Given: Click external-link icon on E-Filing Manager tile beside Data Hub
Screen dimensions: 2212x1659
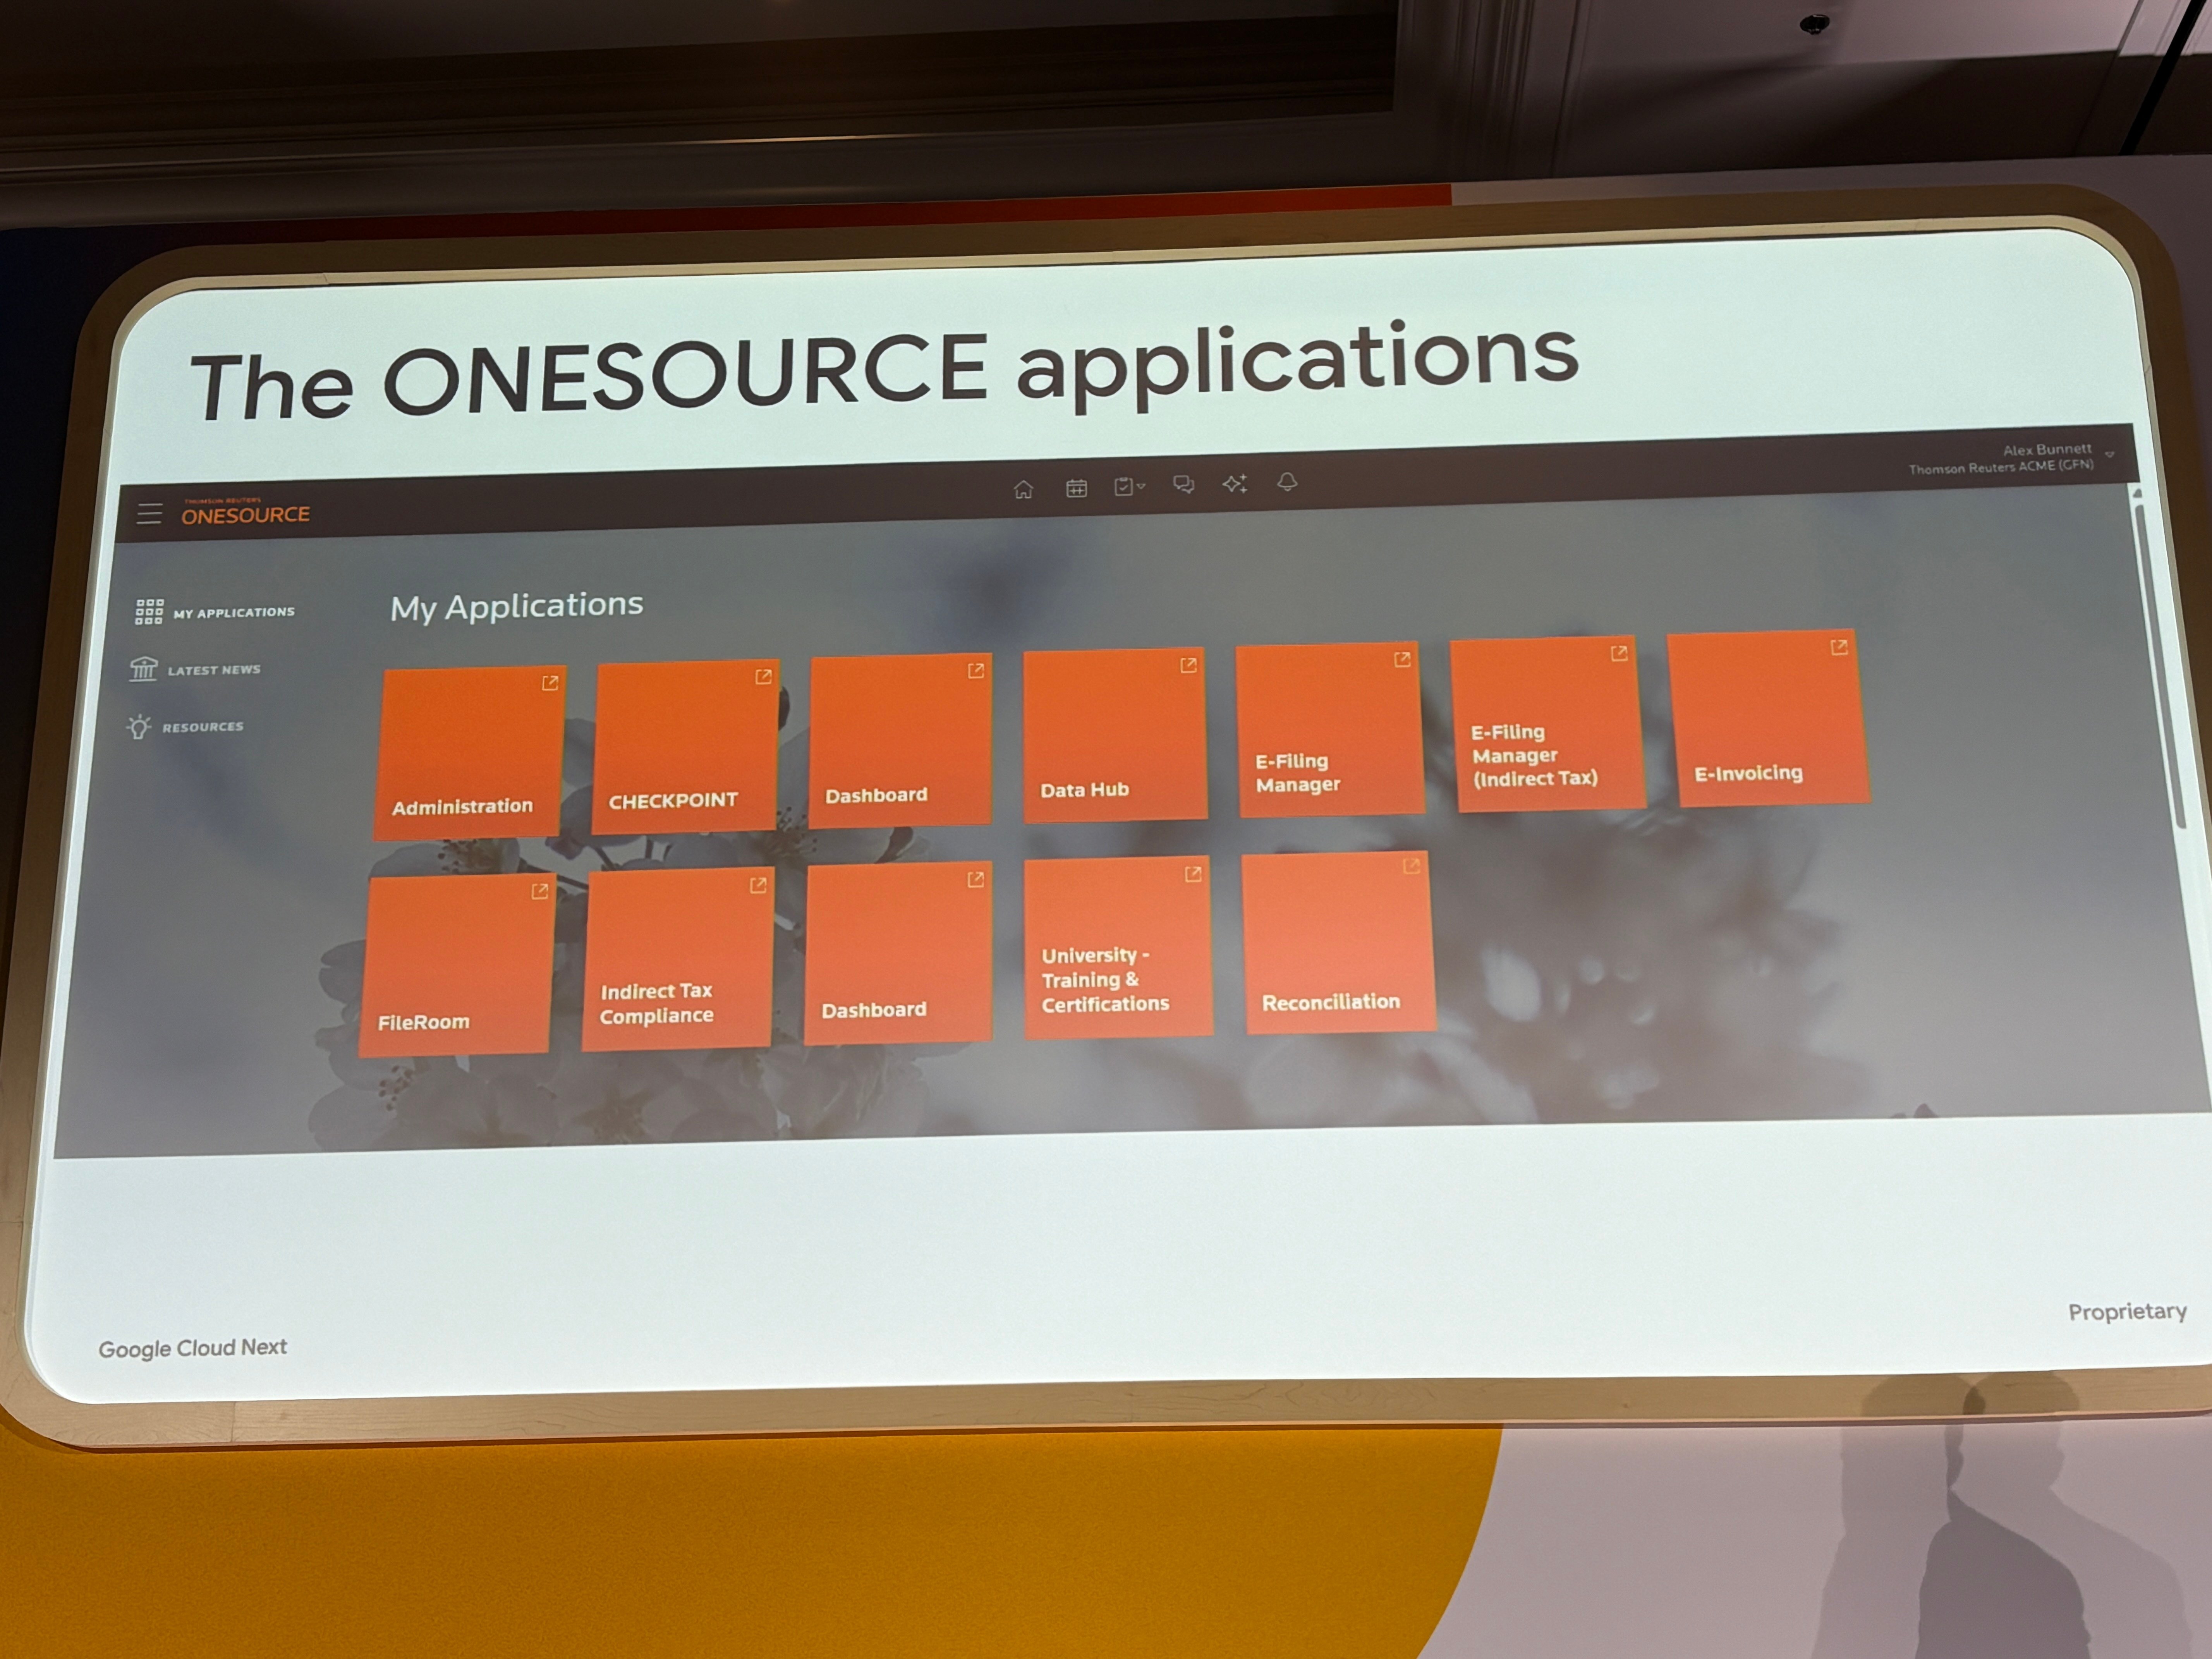Looking at the screenshot, I should coord(1402,659).
